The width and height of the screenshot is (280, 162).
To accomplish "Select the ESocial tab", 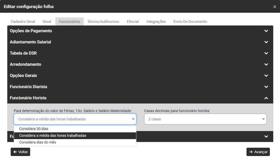I will tap(133, 22).
